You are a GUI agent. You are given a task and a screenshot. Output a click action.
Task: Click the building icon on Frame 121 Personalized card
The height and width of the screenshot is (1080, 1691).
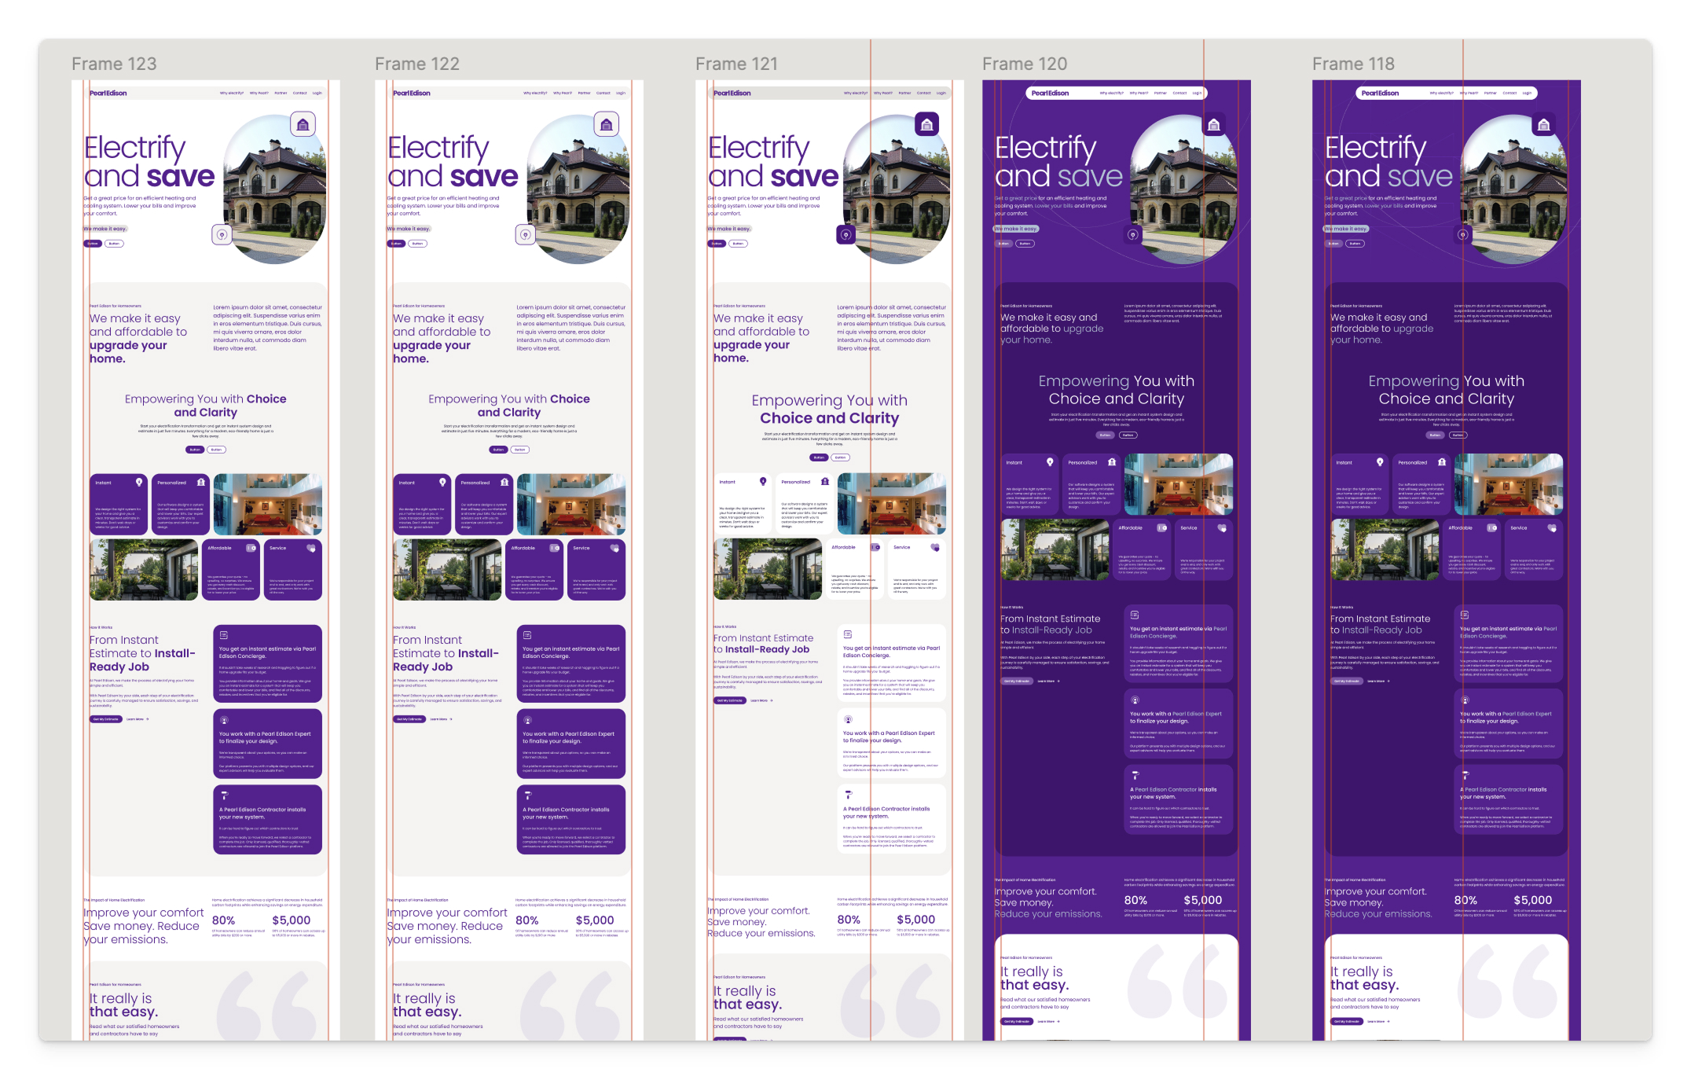point(824,481)
